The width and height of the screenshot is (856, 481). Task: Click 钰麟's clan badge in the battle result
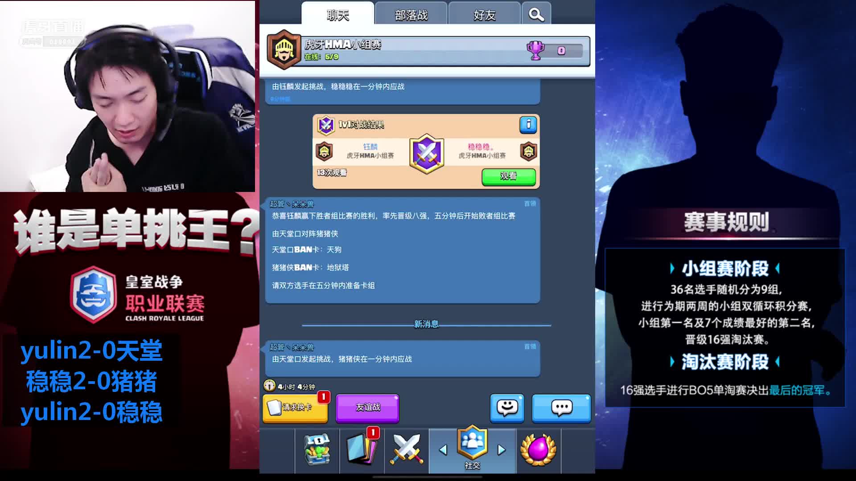point(325,151)
